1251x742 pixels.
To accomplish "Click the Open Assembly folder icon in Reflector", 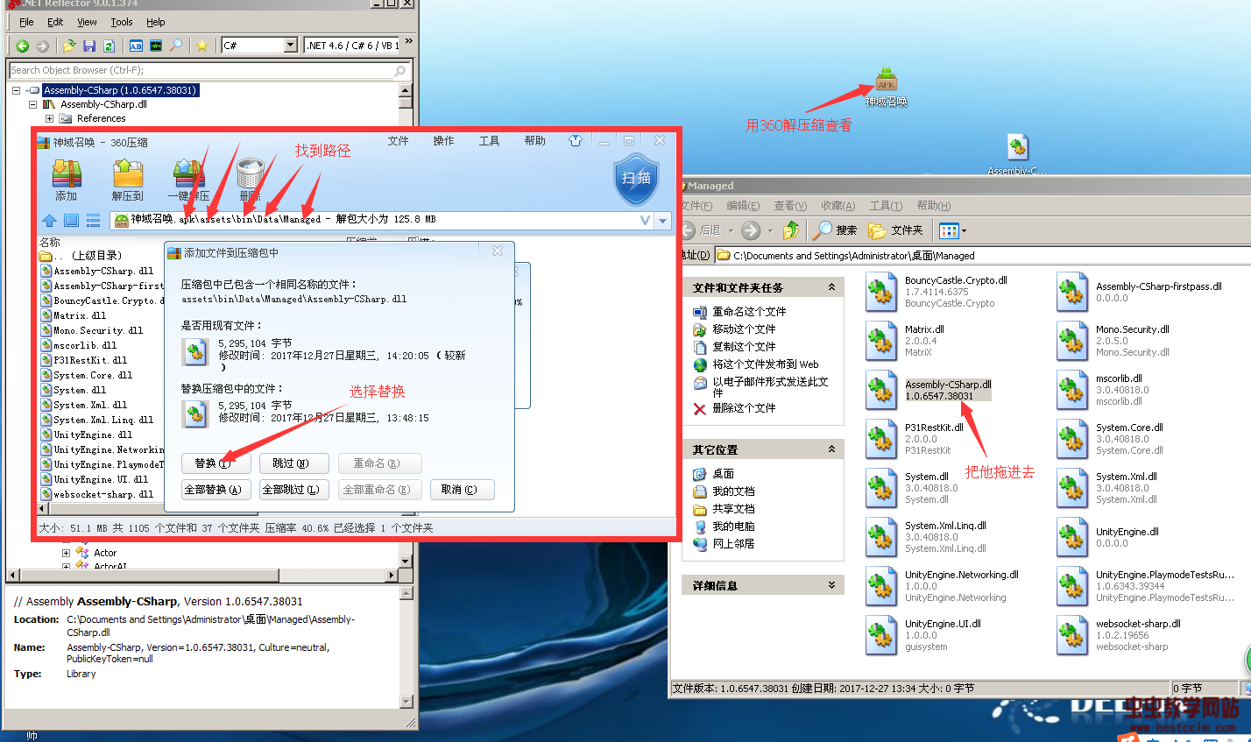I will tap(69, 46).
